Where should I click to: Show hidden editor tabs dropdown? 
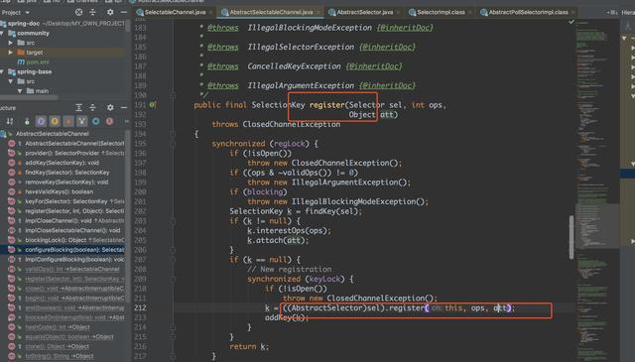tap(611, 13)
